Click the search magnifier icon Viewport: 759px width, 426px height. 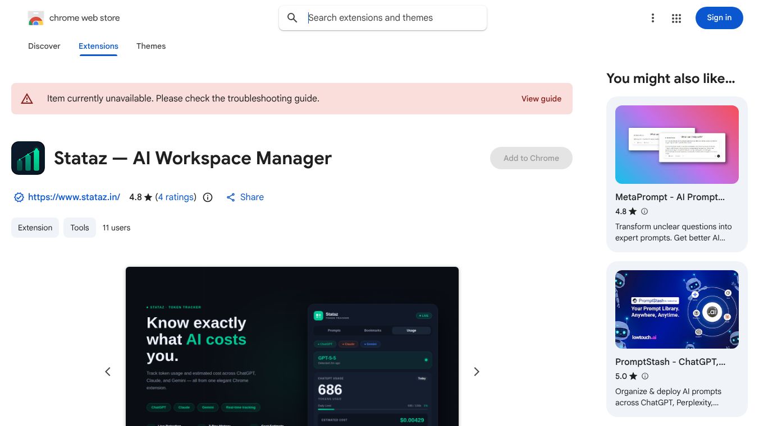(292, 18)
